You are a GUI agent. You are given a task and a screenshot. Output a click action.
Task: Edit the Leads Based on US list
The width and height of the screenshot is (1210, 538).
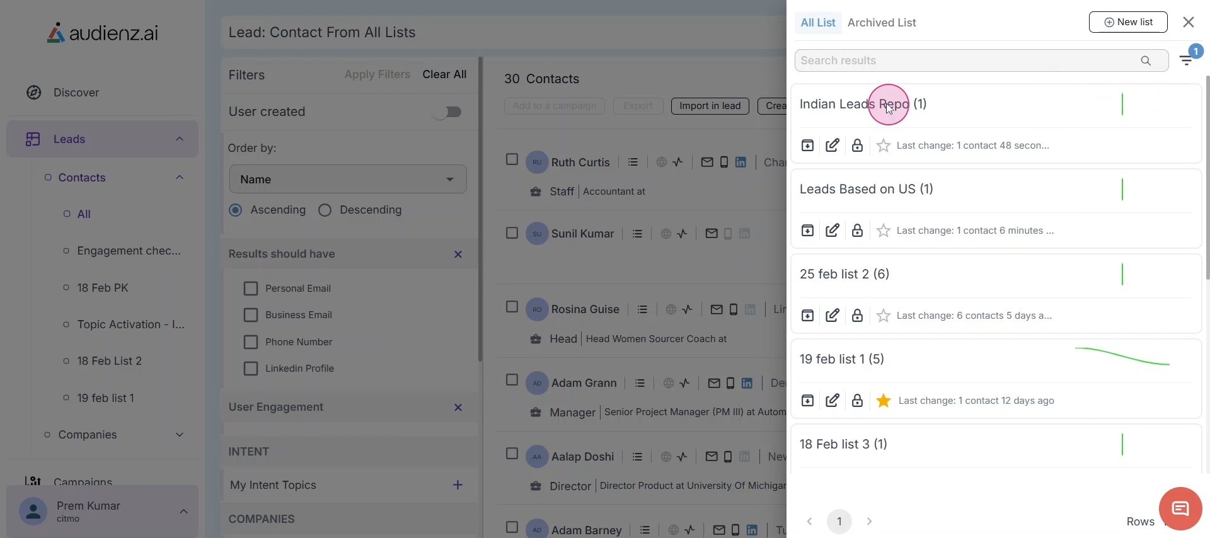click(833, 231)
